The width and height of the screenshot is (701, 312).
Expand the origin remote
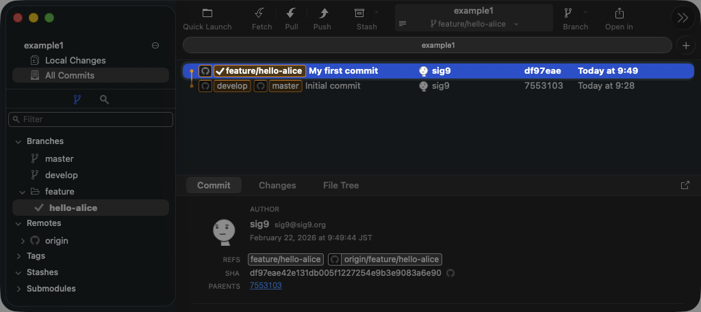pos(23,240)
